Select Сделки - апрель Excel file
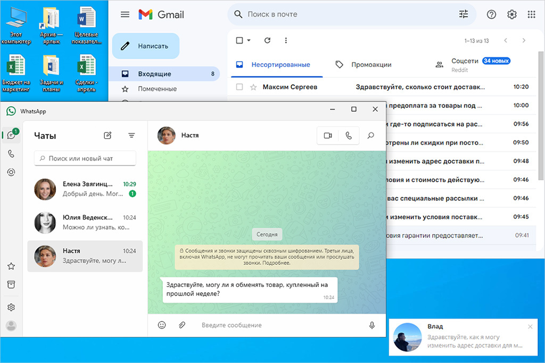The width and height of the screenshot is (545, 363). click(86, 73)
